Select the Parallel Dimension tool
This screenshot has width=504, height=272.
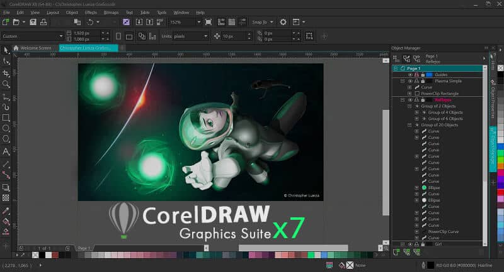[x=6, y=165]
